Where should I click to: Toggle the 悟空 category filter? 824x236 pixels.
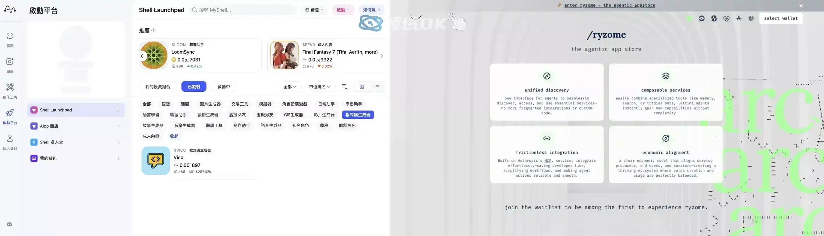(166, 104)
